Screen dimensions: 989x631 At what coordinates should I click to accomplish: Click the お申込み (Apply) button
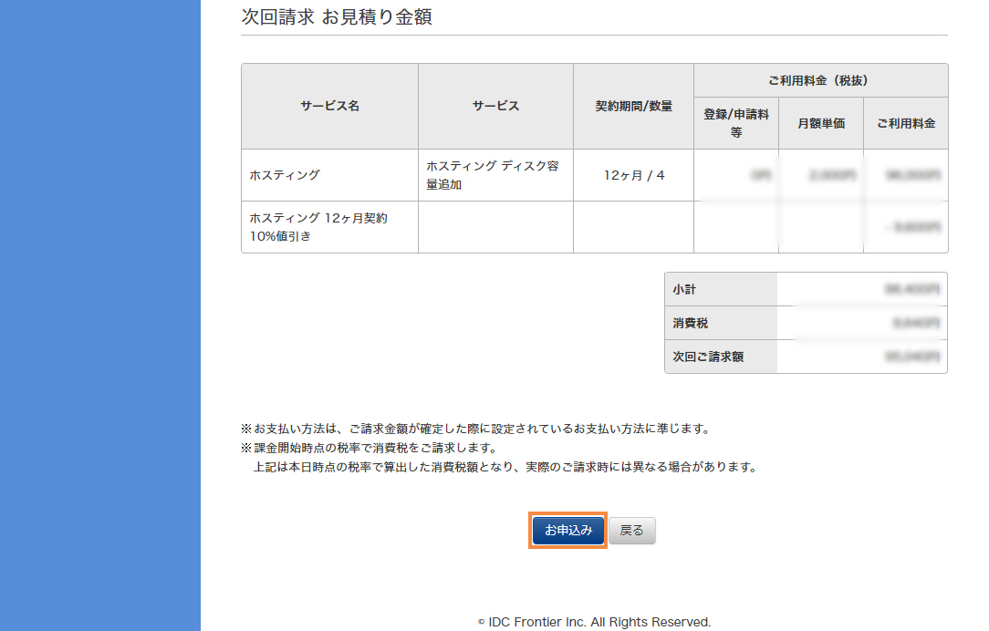coord(567,530)
